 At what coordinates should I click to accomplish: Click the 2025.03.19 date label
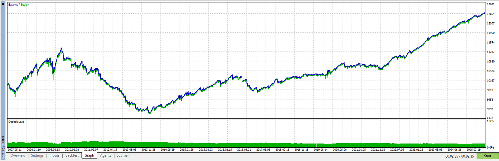[473, 149]
